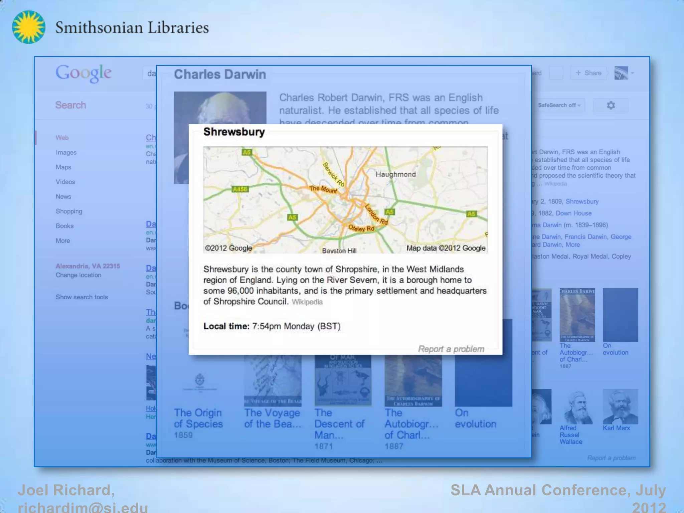Show search tools in sidebar
This screenshot has width=684, height=513.
[x=82, y=297]
